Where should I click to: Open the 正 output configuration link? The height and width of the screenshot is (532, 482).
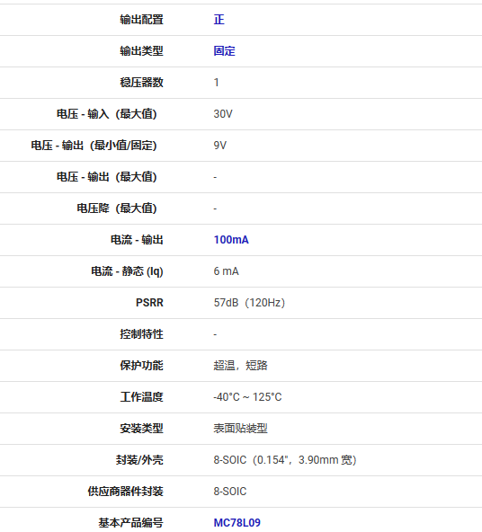pos(219,20)
